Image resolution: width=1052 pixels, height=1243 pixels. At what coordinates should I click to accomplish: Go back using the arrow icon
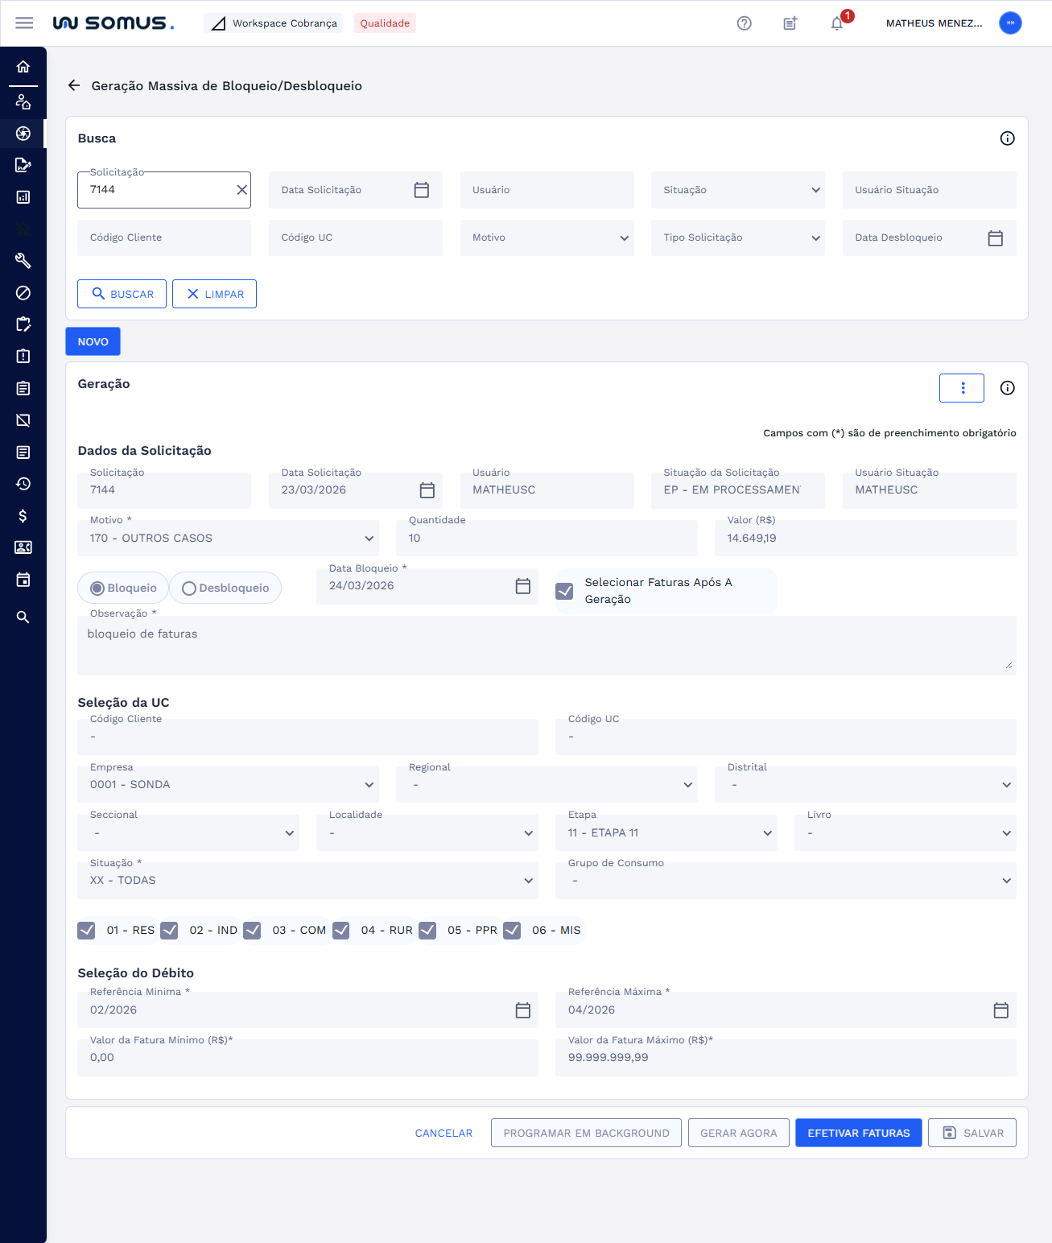[74, 85]
